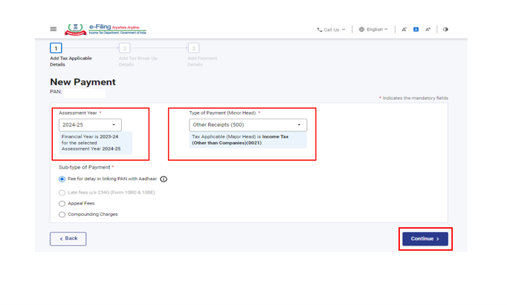Select Fee for delay in linking PAN with Aadhaar
Viewport: 507px width, 305px height.
click(62, 179)
